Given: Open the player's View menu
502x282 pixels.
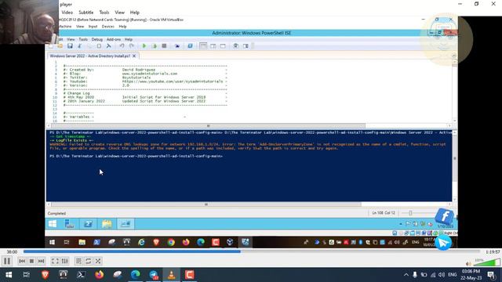Looking at the screenshot, I should point(119,13).
